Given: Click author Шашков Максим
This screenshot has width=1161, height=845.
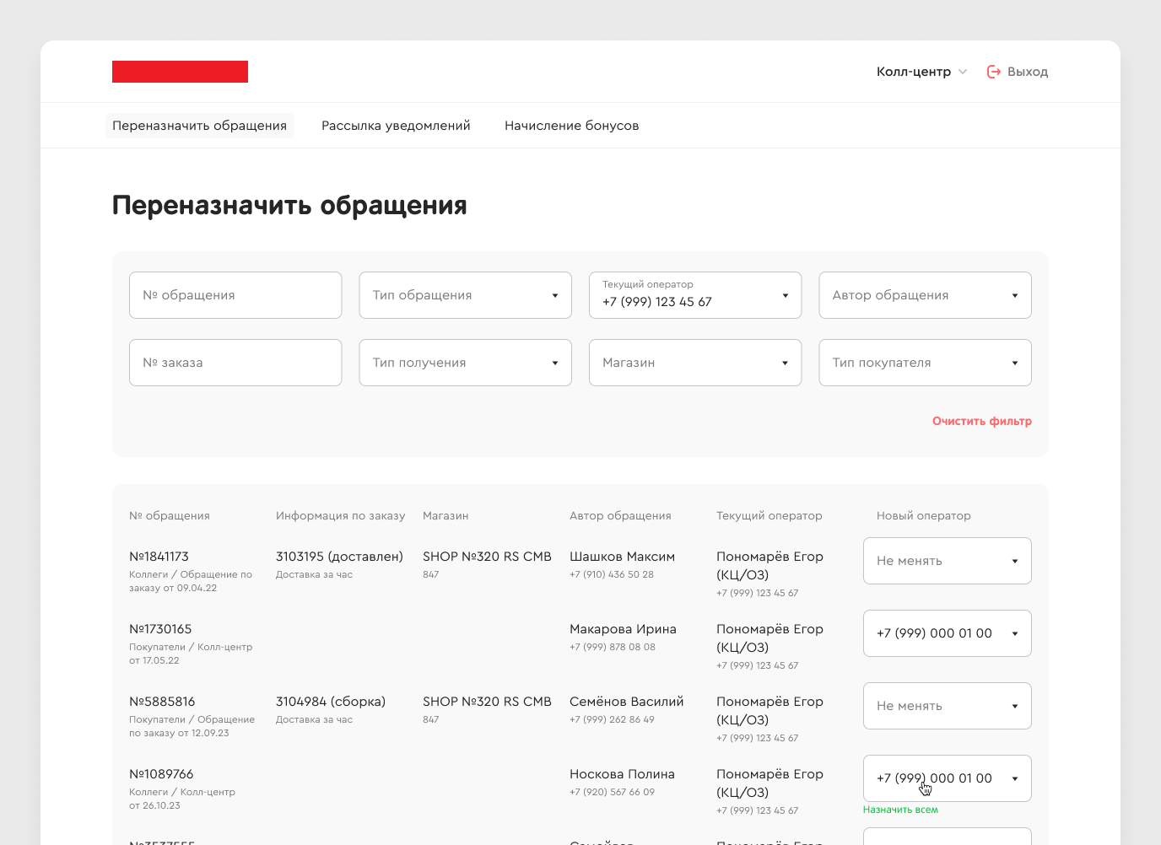Looking at the screenshot, I should (622, 557).
